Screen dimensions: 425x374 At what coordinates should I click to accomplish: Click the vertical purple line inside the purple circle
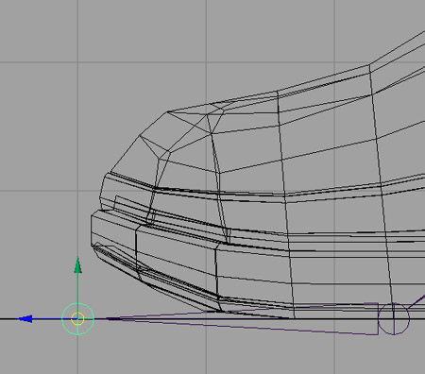tap(394, 319)
